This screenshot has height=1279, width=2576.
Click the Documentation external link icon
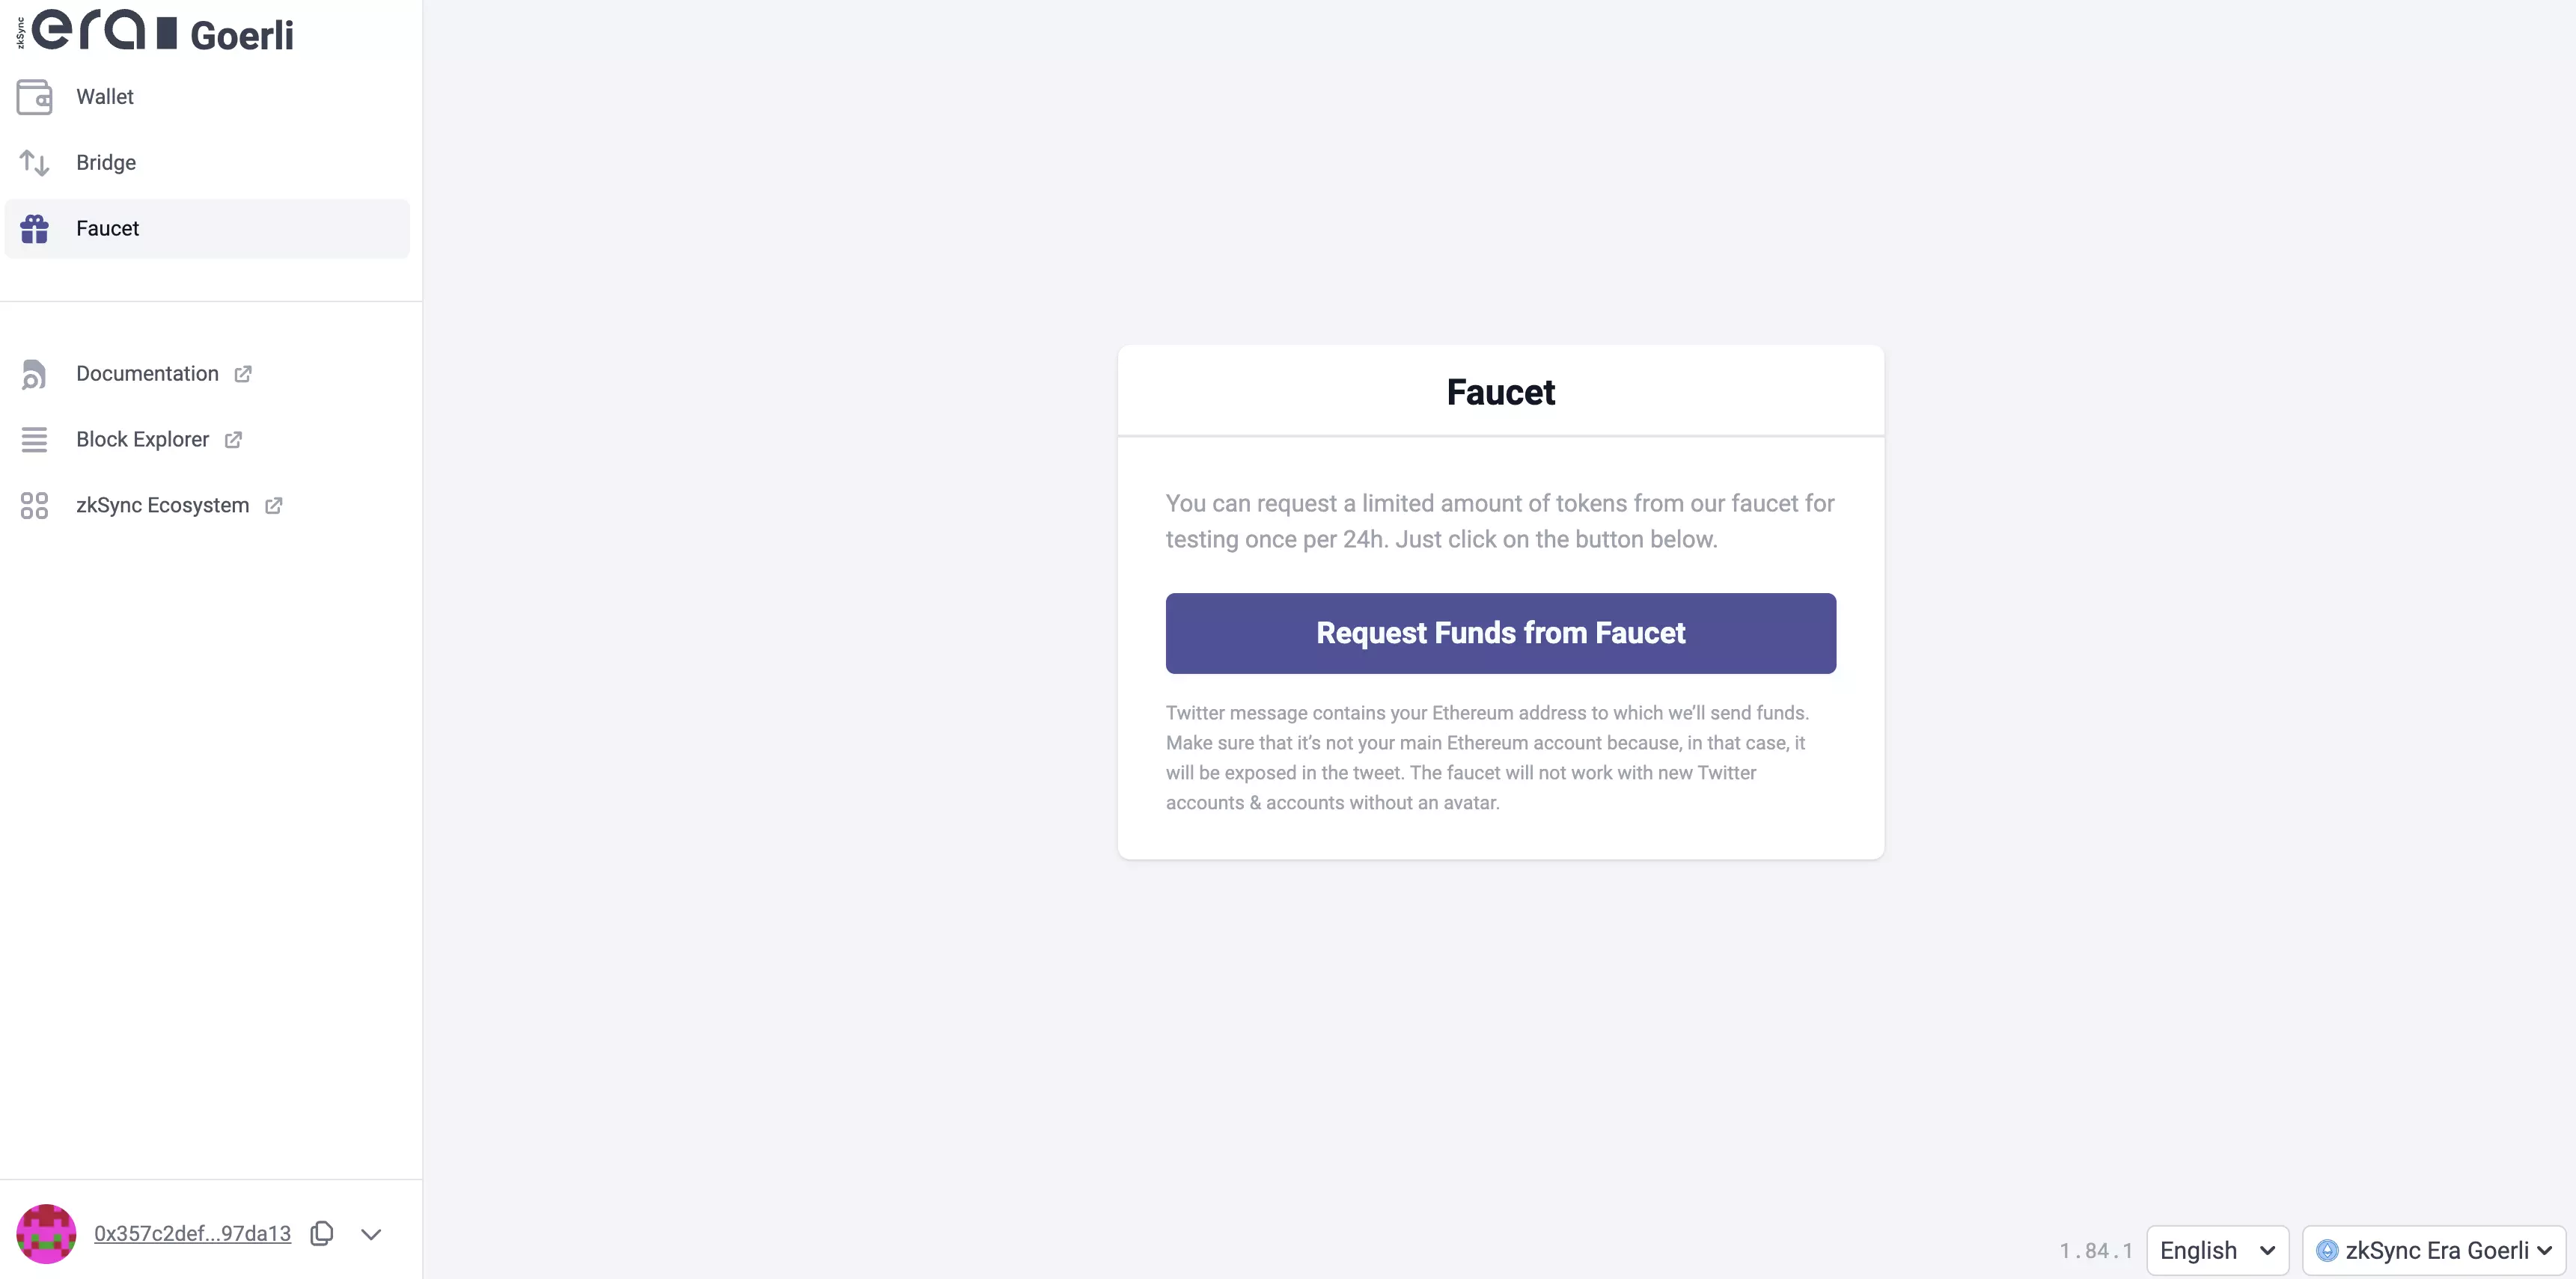[242, 374]
